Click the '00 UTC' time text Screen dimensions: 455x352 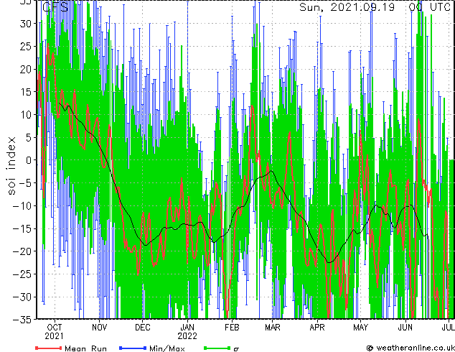pyautogui.click(x=430, y=7)
